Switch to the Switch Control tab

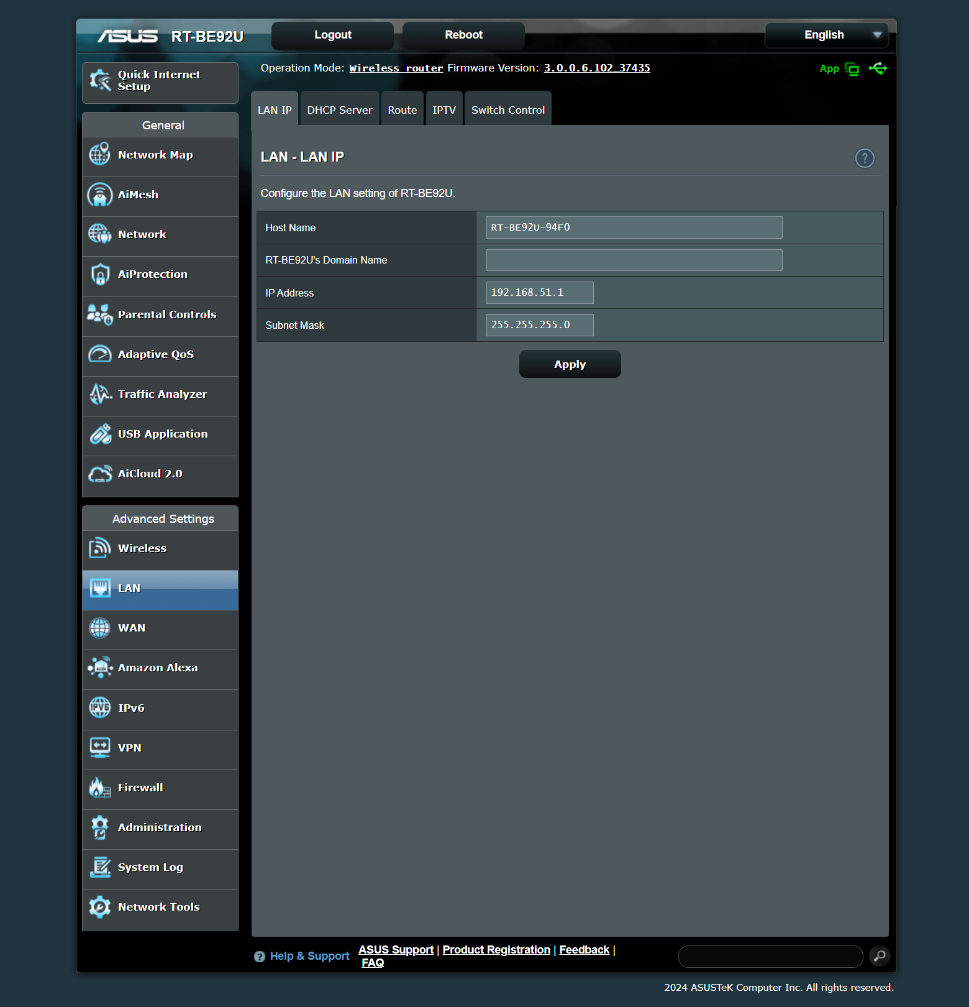(x=508, y=109)
